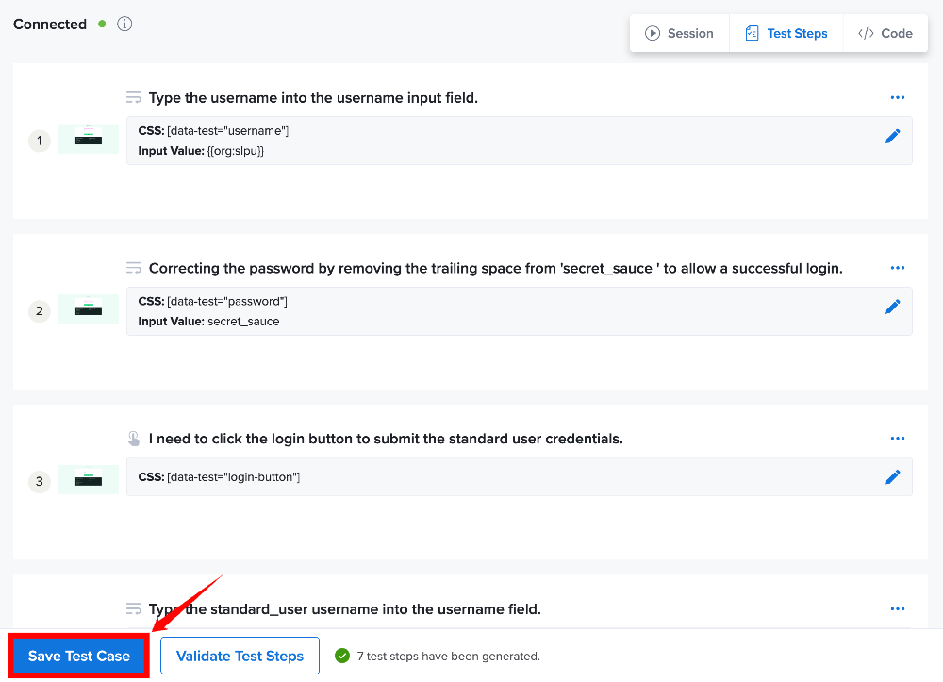Switch to the Code tab
This screenshot has height=682, width=943.
click(885, 33)
